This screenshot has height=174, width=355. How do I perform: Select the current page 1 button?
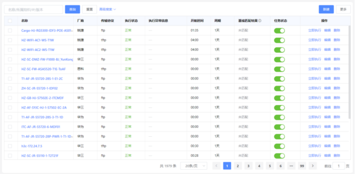pyautogui.click(x=227, y=166)
